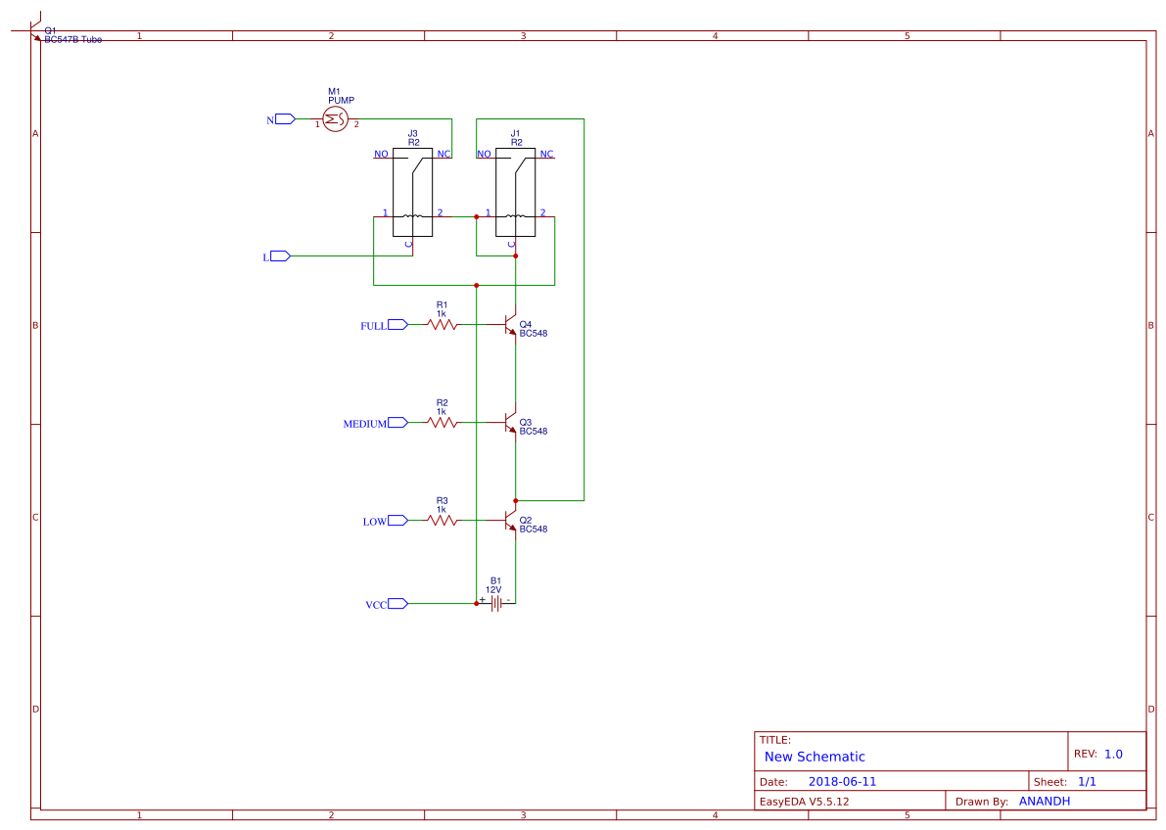Select the REV 1.0 value
The height and width of the screenshot is (830, 1166).
(1113, 754)
